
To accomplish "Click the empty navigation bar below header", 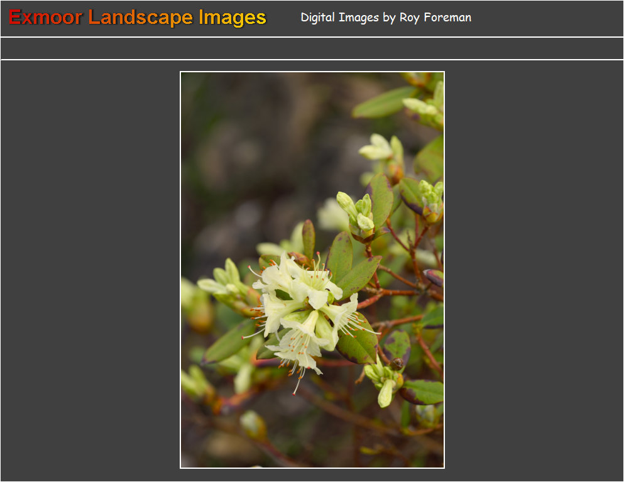I will (x=312, y=48).
